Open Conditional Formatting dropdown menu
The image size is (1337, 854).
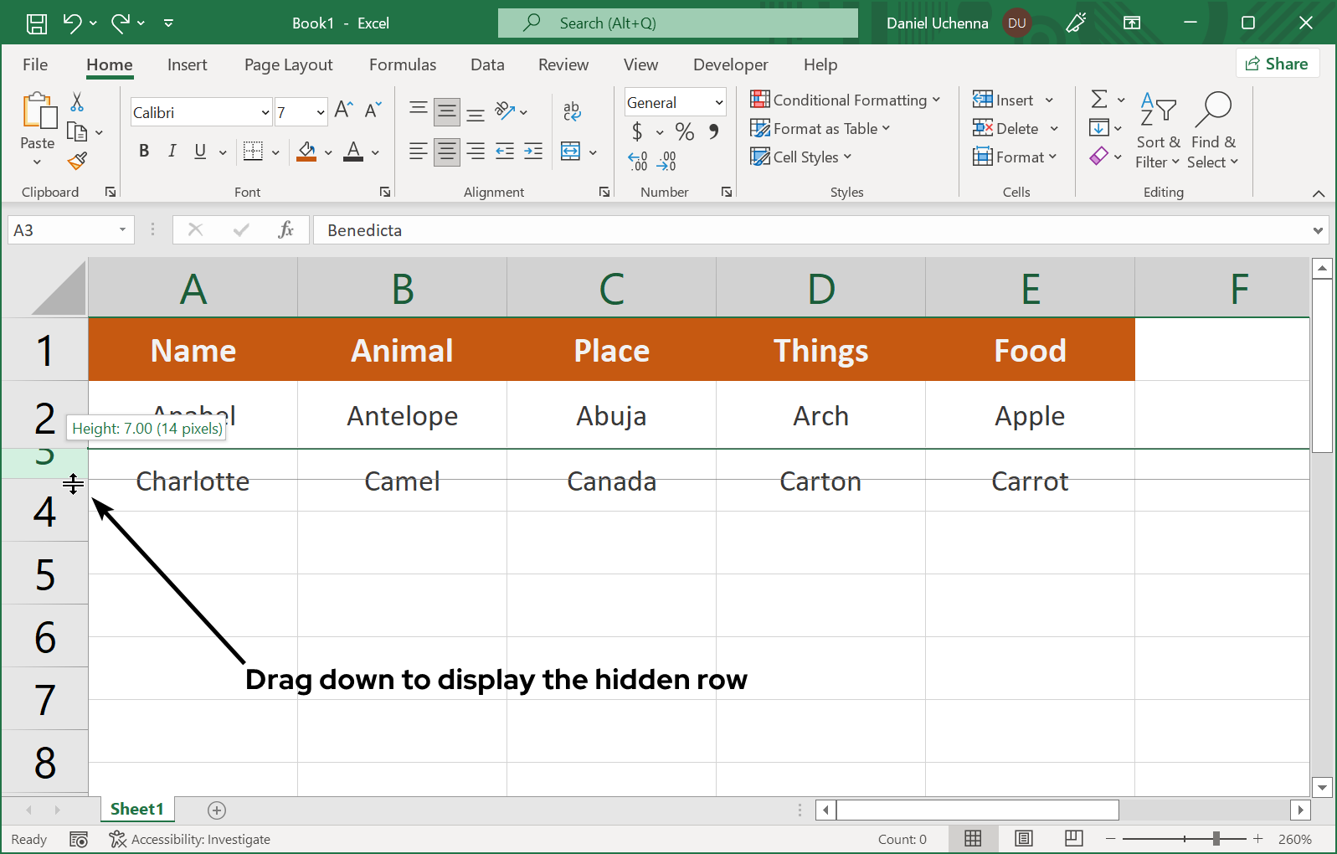pyautogui.click(x=846, y=100)
